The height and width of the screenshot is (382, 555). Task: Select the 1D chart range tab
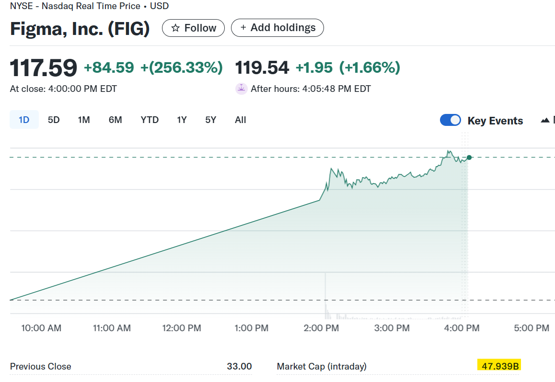point(24,120)
